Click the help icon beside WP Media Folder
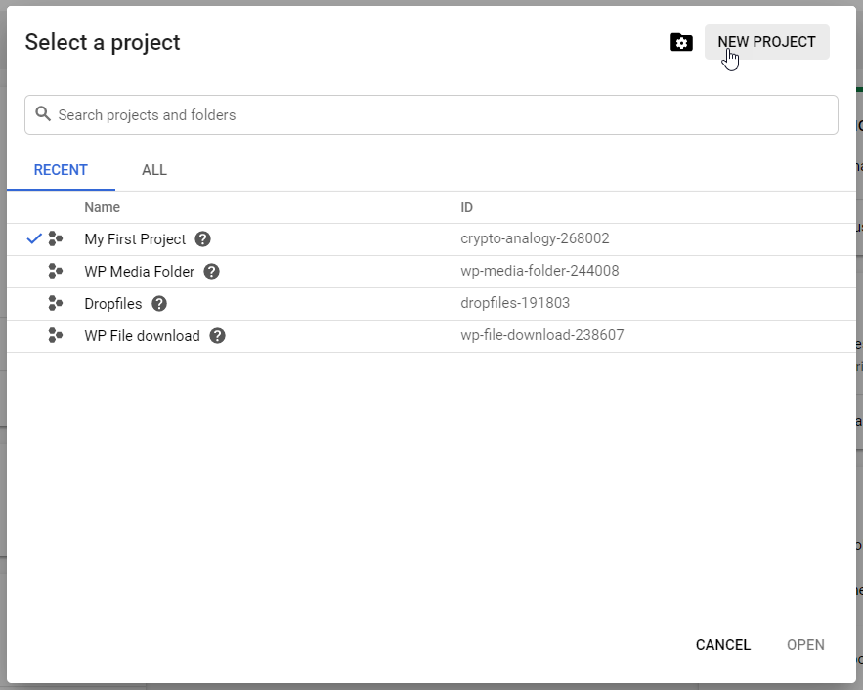 pos(211,272)
